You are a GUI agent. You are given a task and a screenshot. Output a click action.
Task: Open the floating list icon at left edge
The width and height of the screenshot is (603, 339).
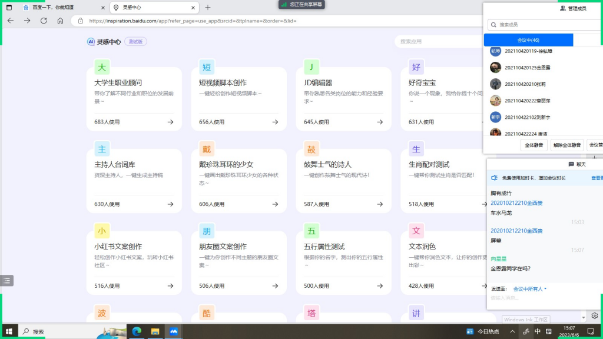(6, 281)
